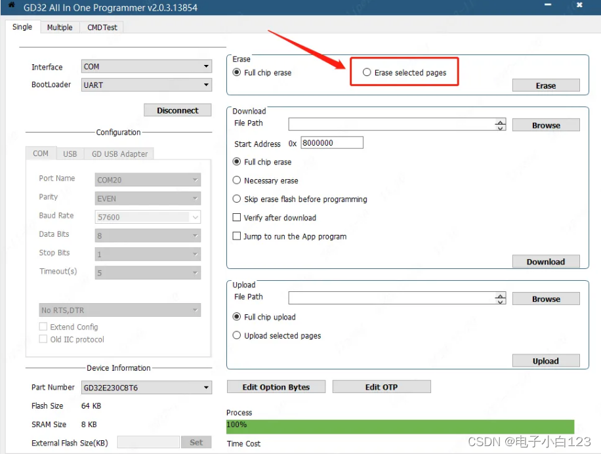Select Skip erase flash before programming
The image size is (601, 454).
pos(237,199)
